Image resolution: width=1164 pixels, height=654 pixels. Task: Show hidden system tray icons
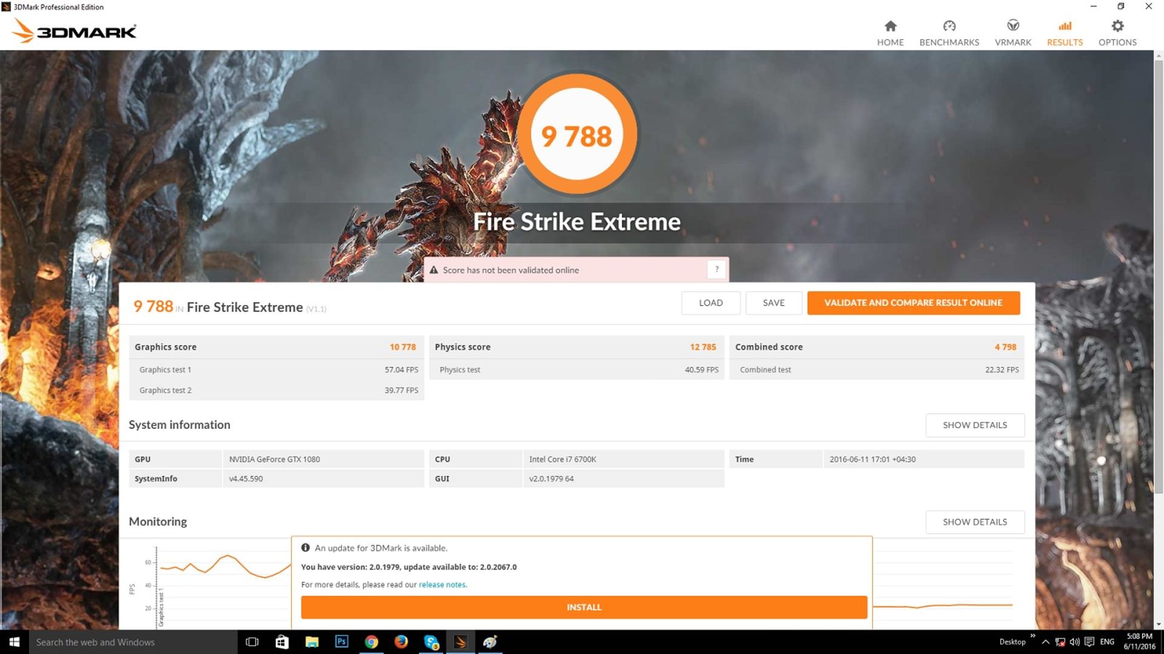click(x=1045, y=642)
